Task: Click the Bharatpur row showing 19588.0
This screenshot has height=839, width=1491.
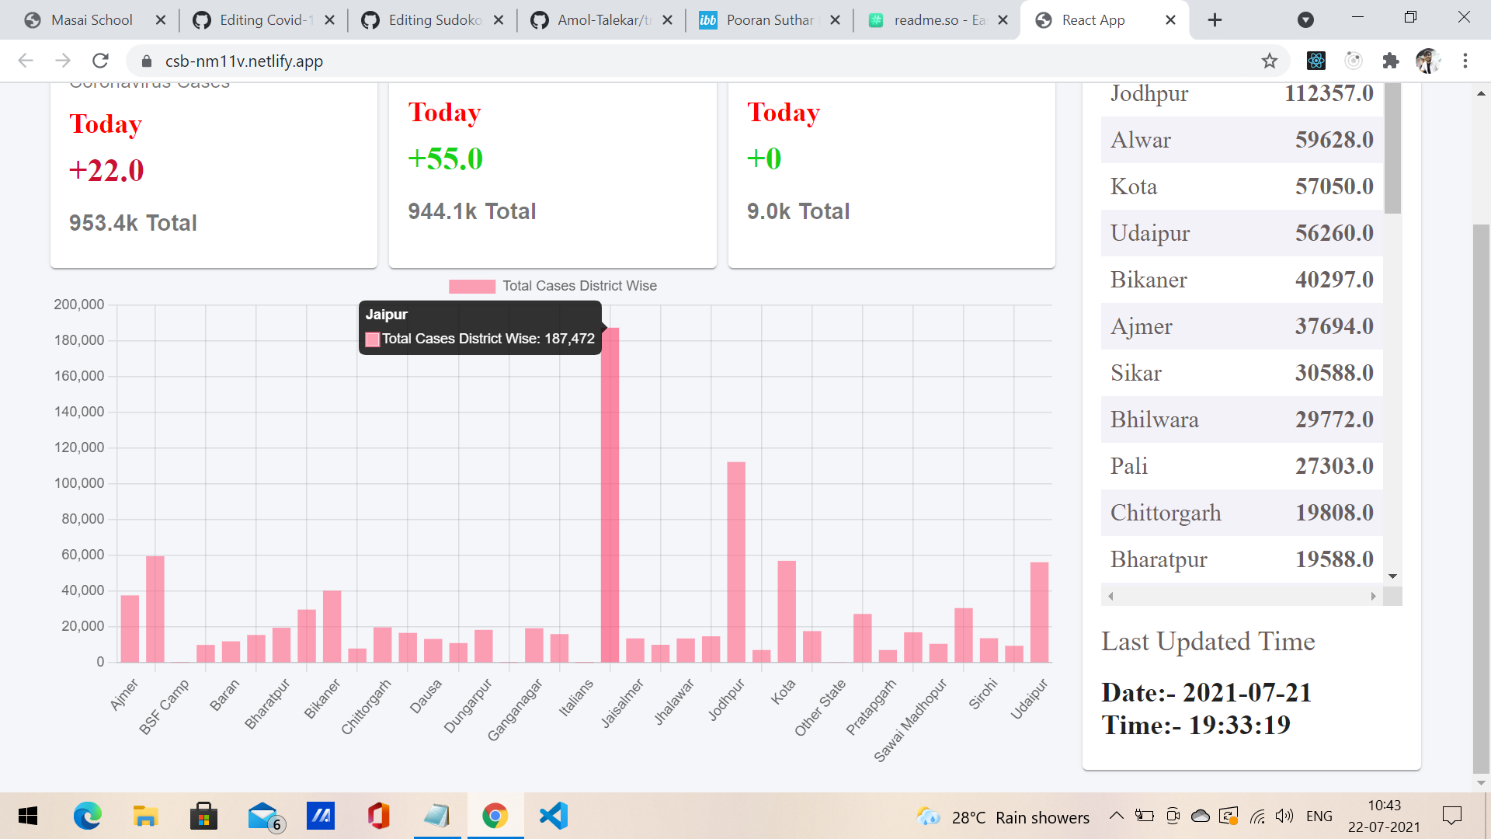Action: [x=1242, y=559]
